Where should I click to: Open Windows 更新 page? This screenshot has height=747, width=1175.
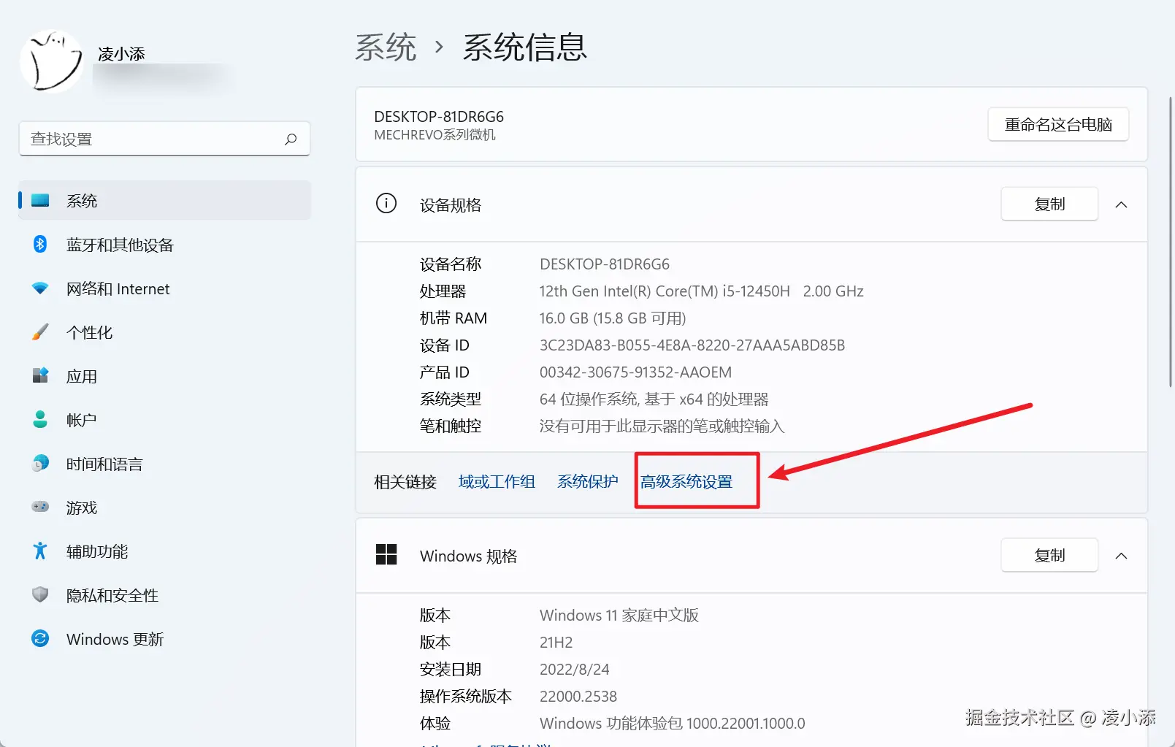tap(165, 639)
